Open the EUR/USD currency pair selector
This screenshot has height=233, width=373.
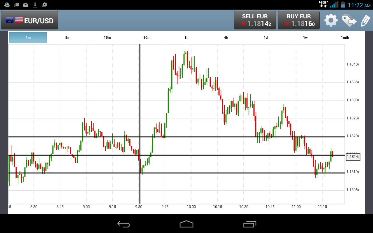pyautogui.click(x=29, y=20)
